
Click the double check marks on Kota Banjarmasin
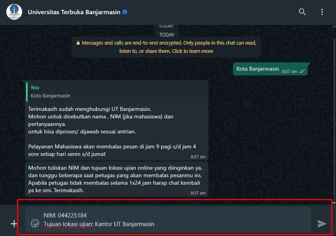pos(302,71)
